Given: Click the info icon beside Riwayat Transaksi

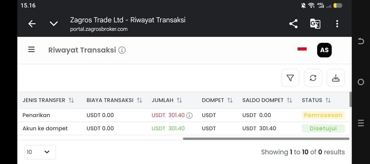Looking at the screenshot, I should click(x=122, y=50).
